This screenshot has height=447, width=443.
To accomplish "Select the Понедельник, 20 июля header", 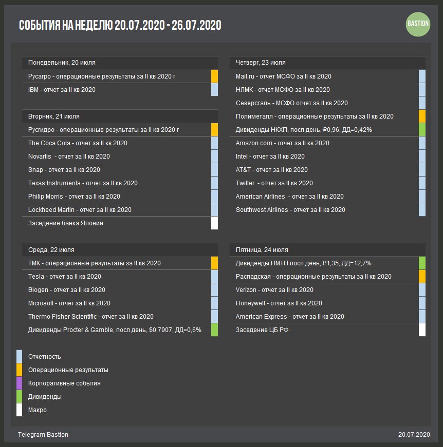I will (62, 63).
